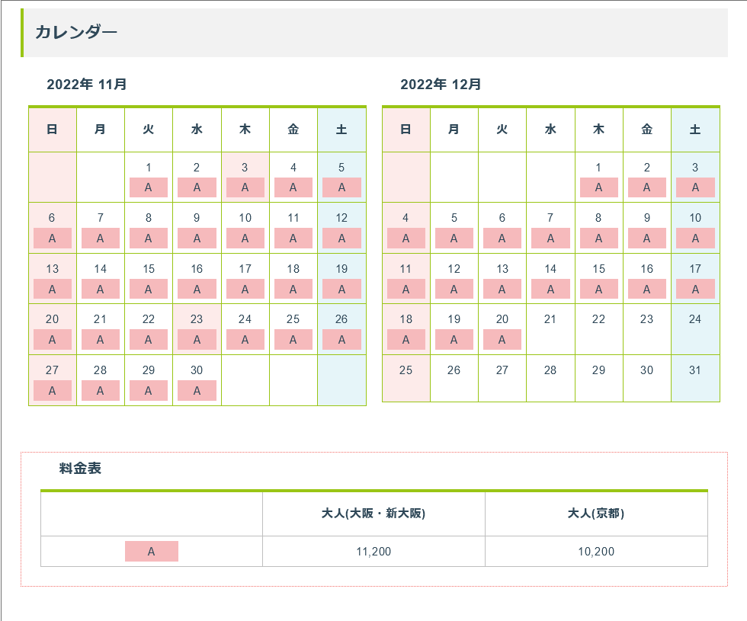Select the A badge on December 18
This screenshot has height=621, width=747.
coord(406,340)
